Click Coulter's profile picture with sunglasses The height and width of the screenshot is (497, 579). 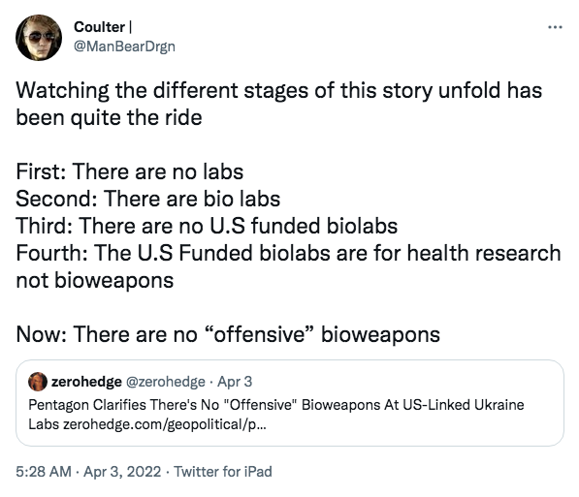39,38
